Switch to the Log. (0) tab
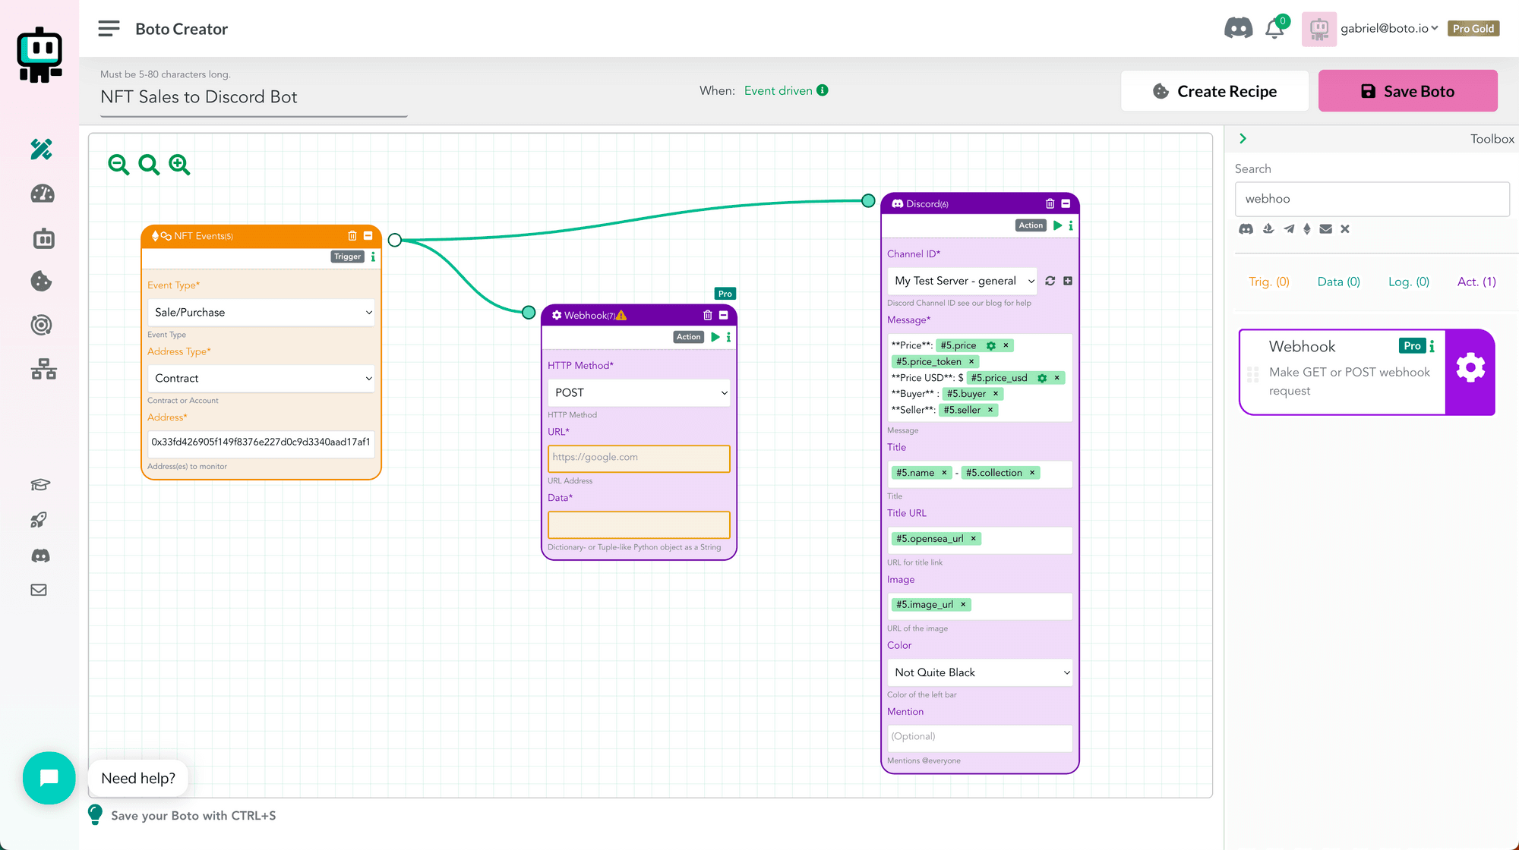1519x850 pixels. (1409, 282)
